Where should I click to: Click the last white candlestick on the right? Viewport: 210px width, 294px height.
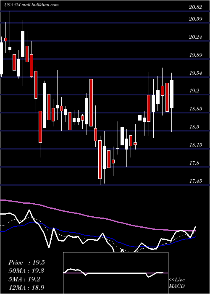point(172,94)
